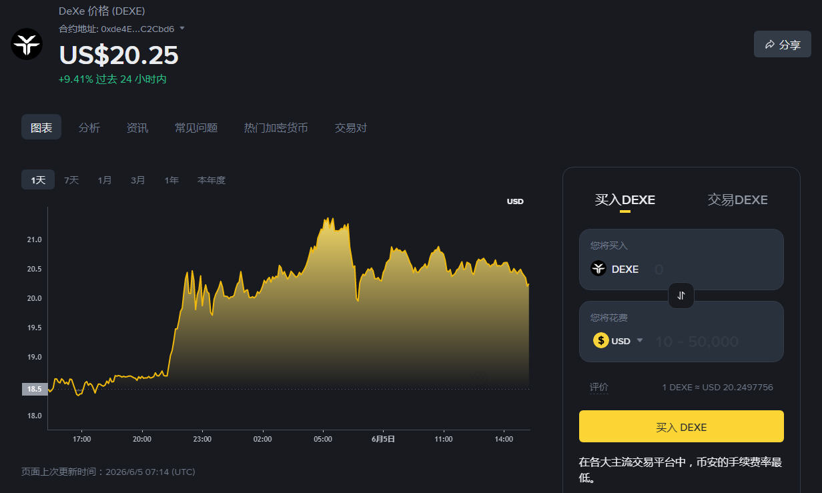Click the 20.0 price axis label
822x493 pixels.
(34, 298)
